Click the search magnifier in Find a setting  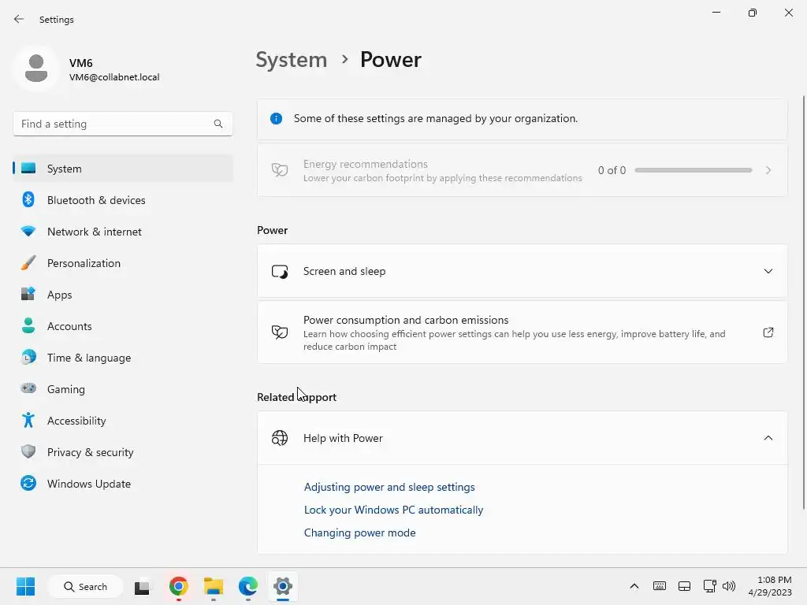218,124
